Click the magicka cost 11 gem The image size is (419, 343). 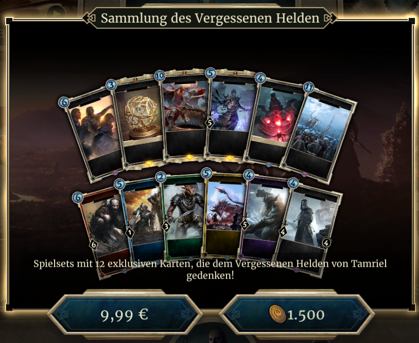point(309,88)
